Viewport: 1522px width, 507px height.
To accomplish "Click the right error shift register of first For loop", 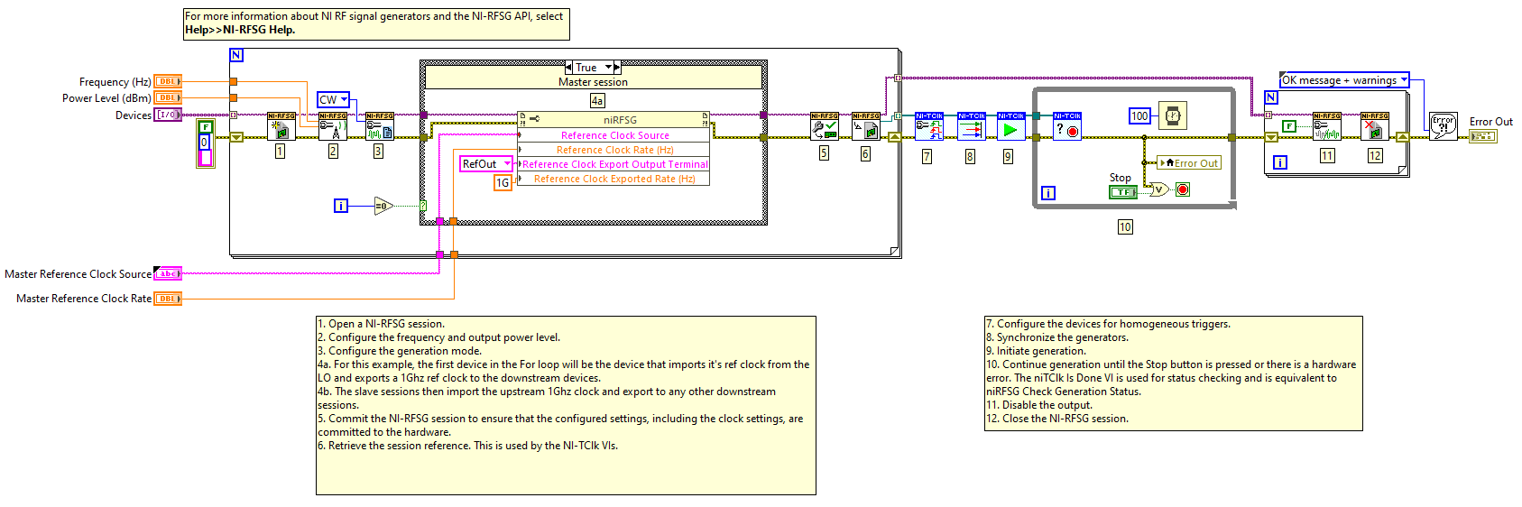I will point(894,137).
